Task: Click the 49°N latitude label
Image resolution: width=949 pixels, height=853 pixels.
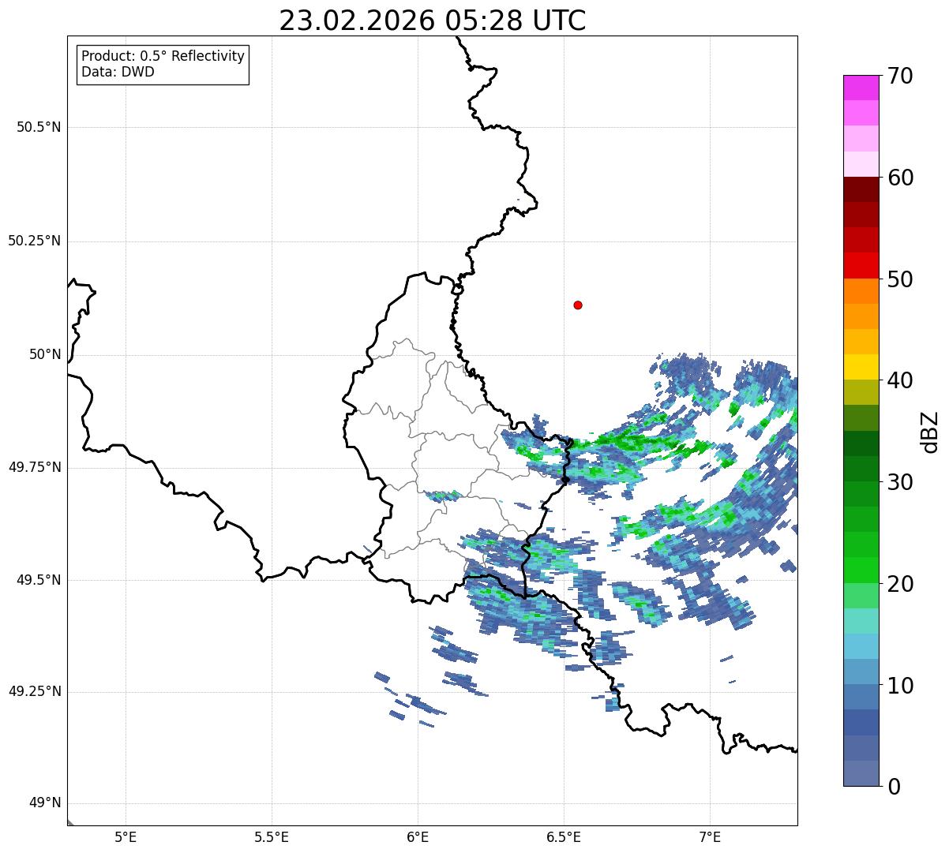Action: pos(45,803)
